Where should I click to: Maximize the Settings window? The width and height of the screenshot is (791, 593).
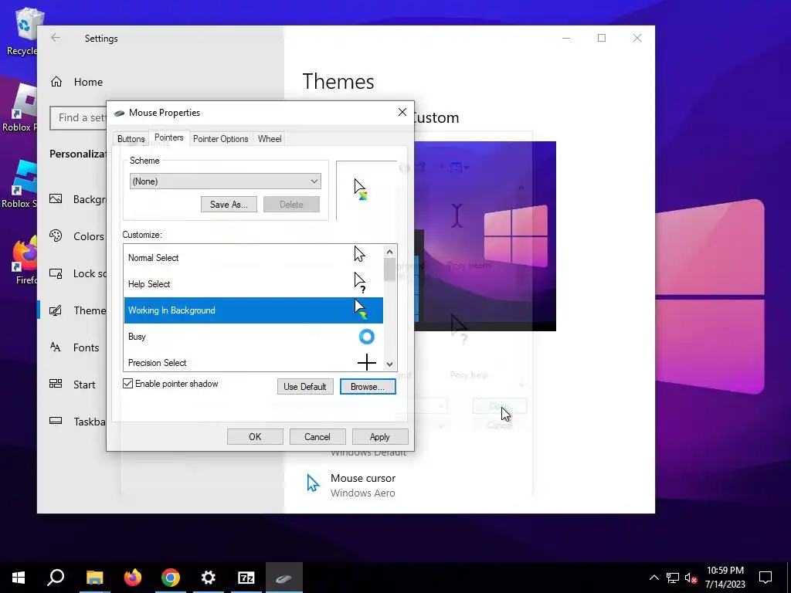(602, 38)
